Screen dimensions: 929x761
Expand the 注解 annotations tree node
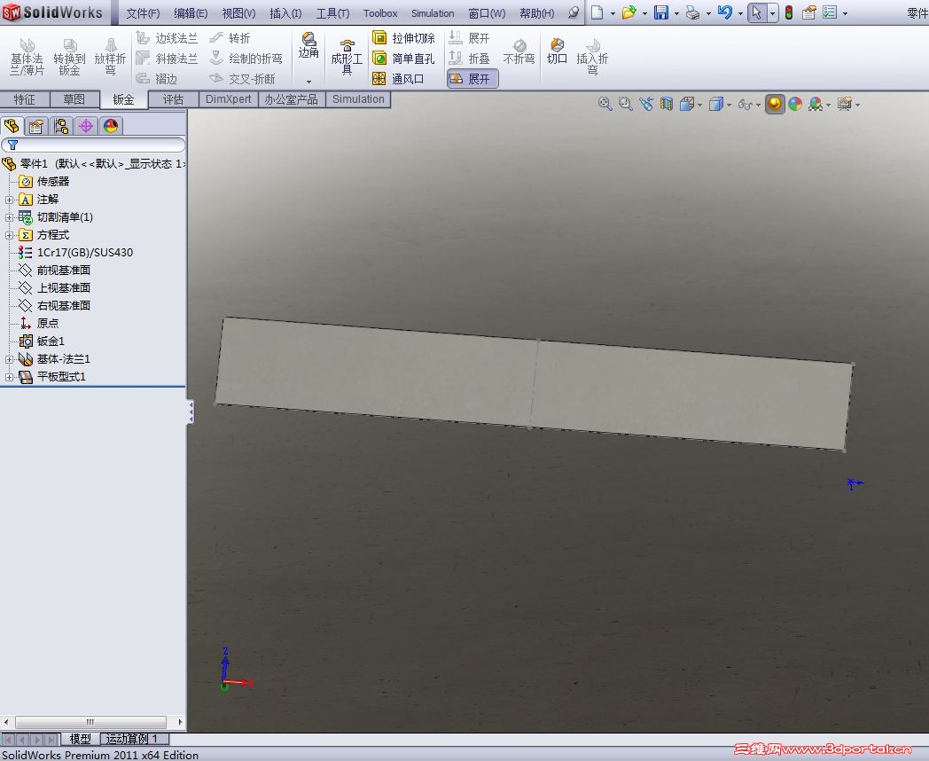[9, 200]
